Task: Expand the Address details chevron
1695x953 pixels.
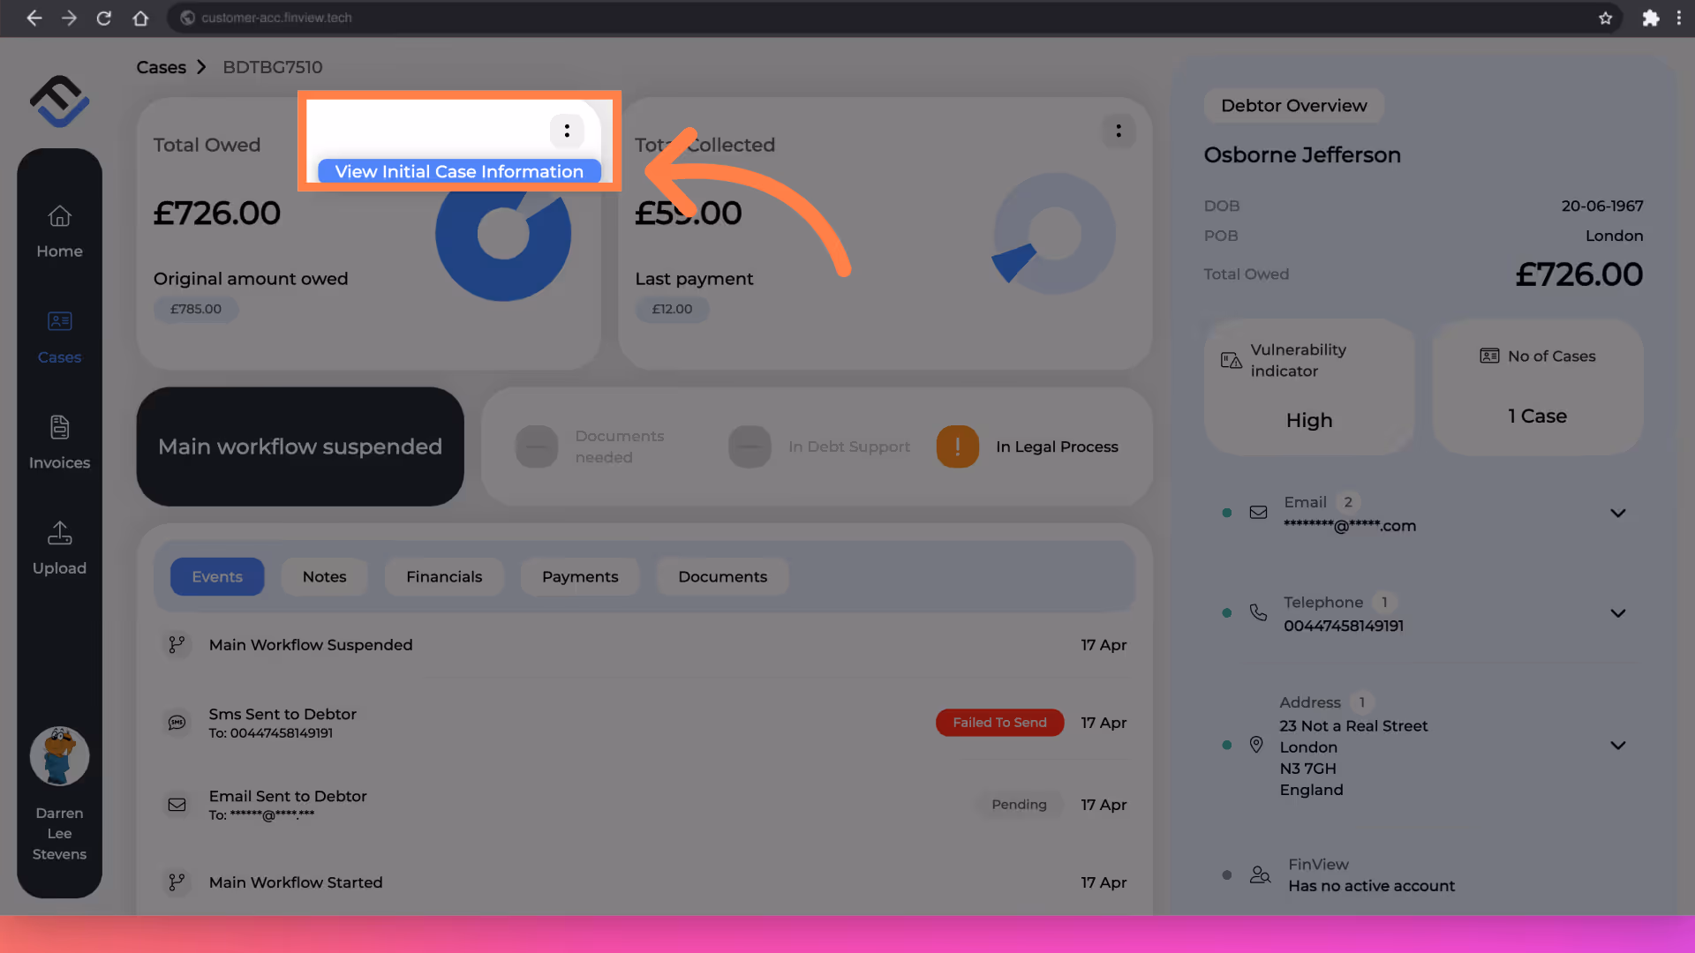Action: [x=1617, y=746]
